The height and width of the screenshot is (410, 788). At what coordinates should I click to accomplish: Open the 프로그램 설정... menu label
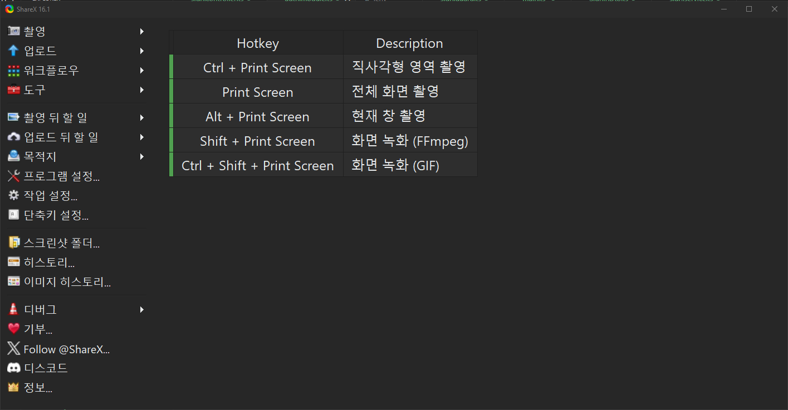[62, 176]
